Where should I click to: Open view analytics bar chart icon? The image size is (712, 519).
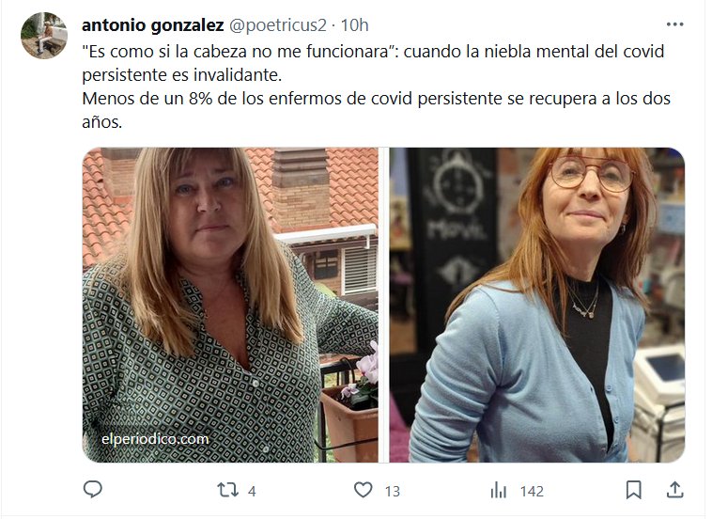[498, 491]
